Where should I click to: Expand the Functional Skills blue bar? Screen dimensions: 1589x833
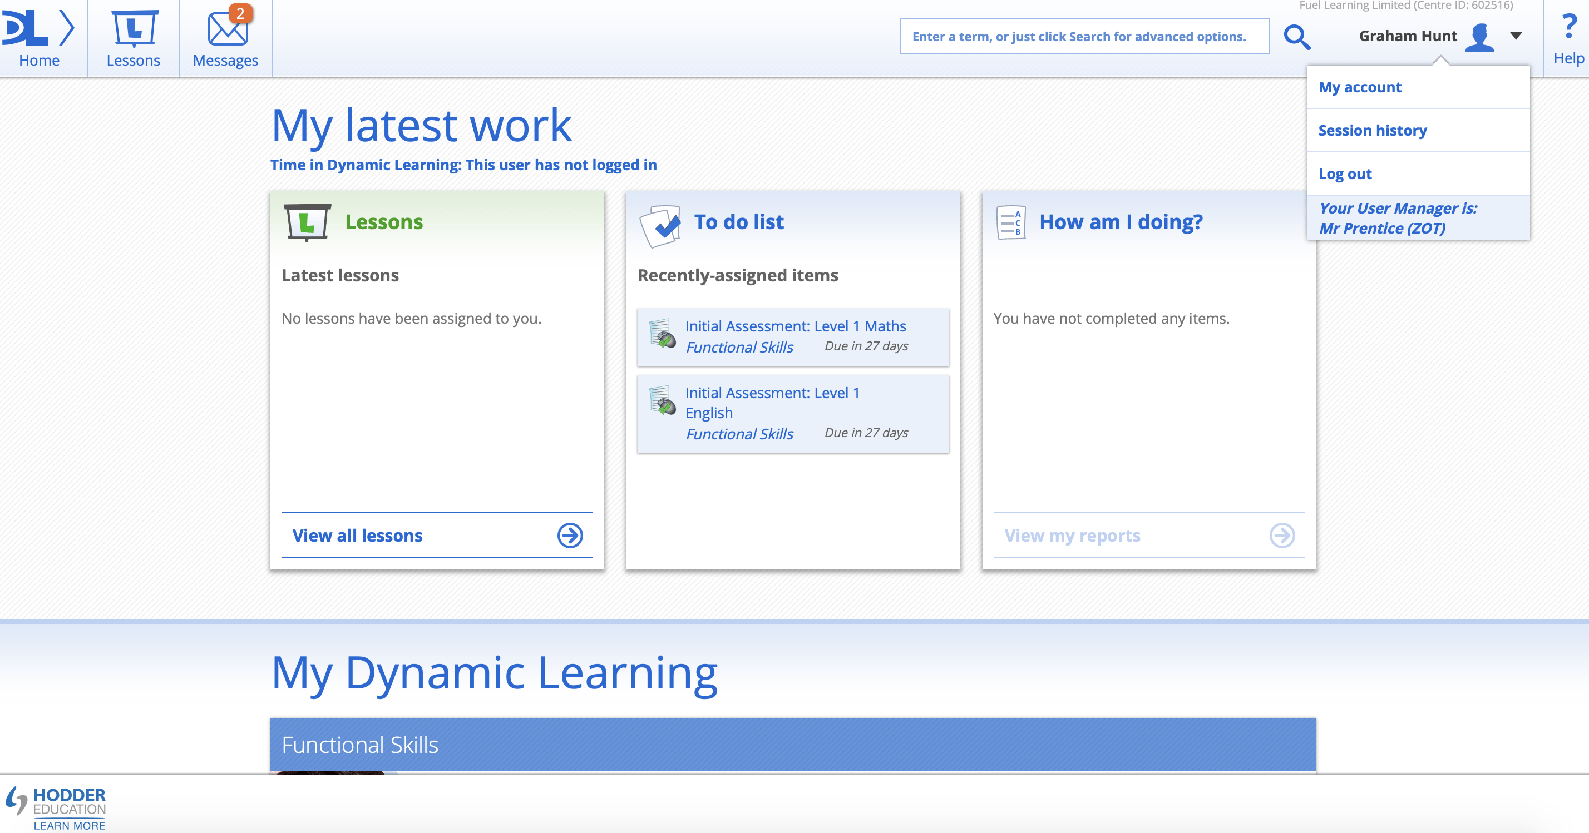(x=793, y=745)
